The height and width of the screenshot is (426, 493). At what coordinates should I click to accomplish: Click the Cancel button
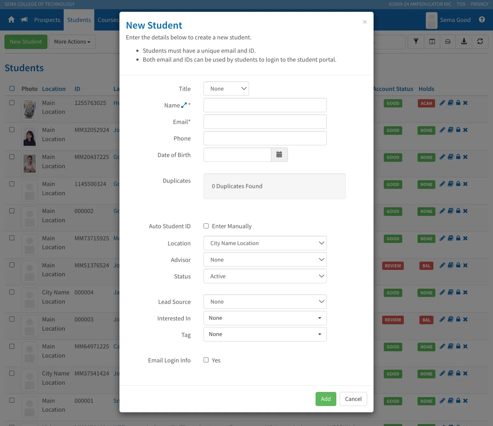pyautogui.click(x=354, y=399)
